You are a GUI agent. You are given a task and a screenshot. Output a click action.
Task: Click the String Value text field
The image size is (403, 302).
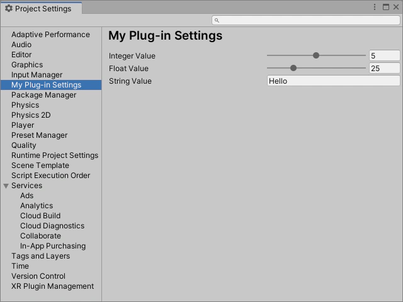pyautogui.click(x=334, y=81)
